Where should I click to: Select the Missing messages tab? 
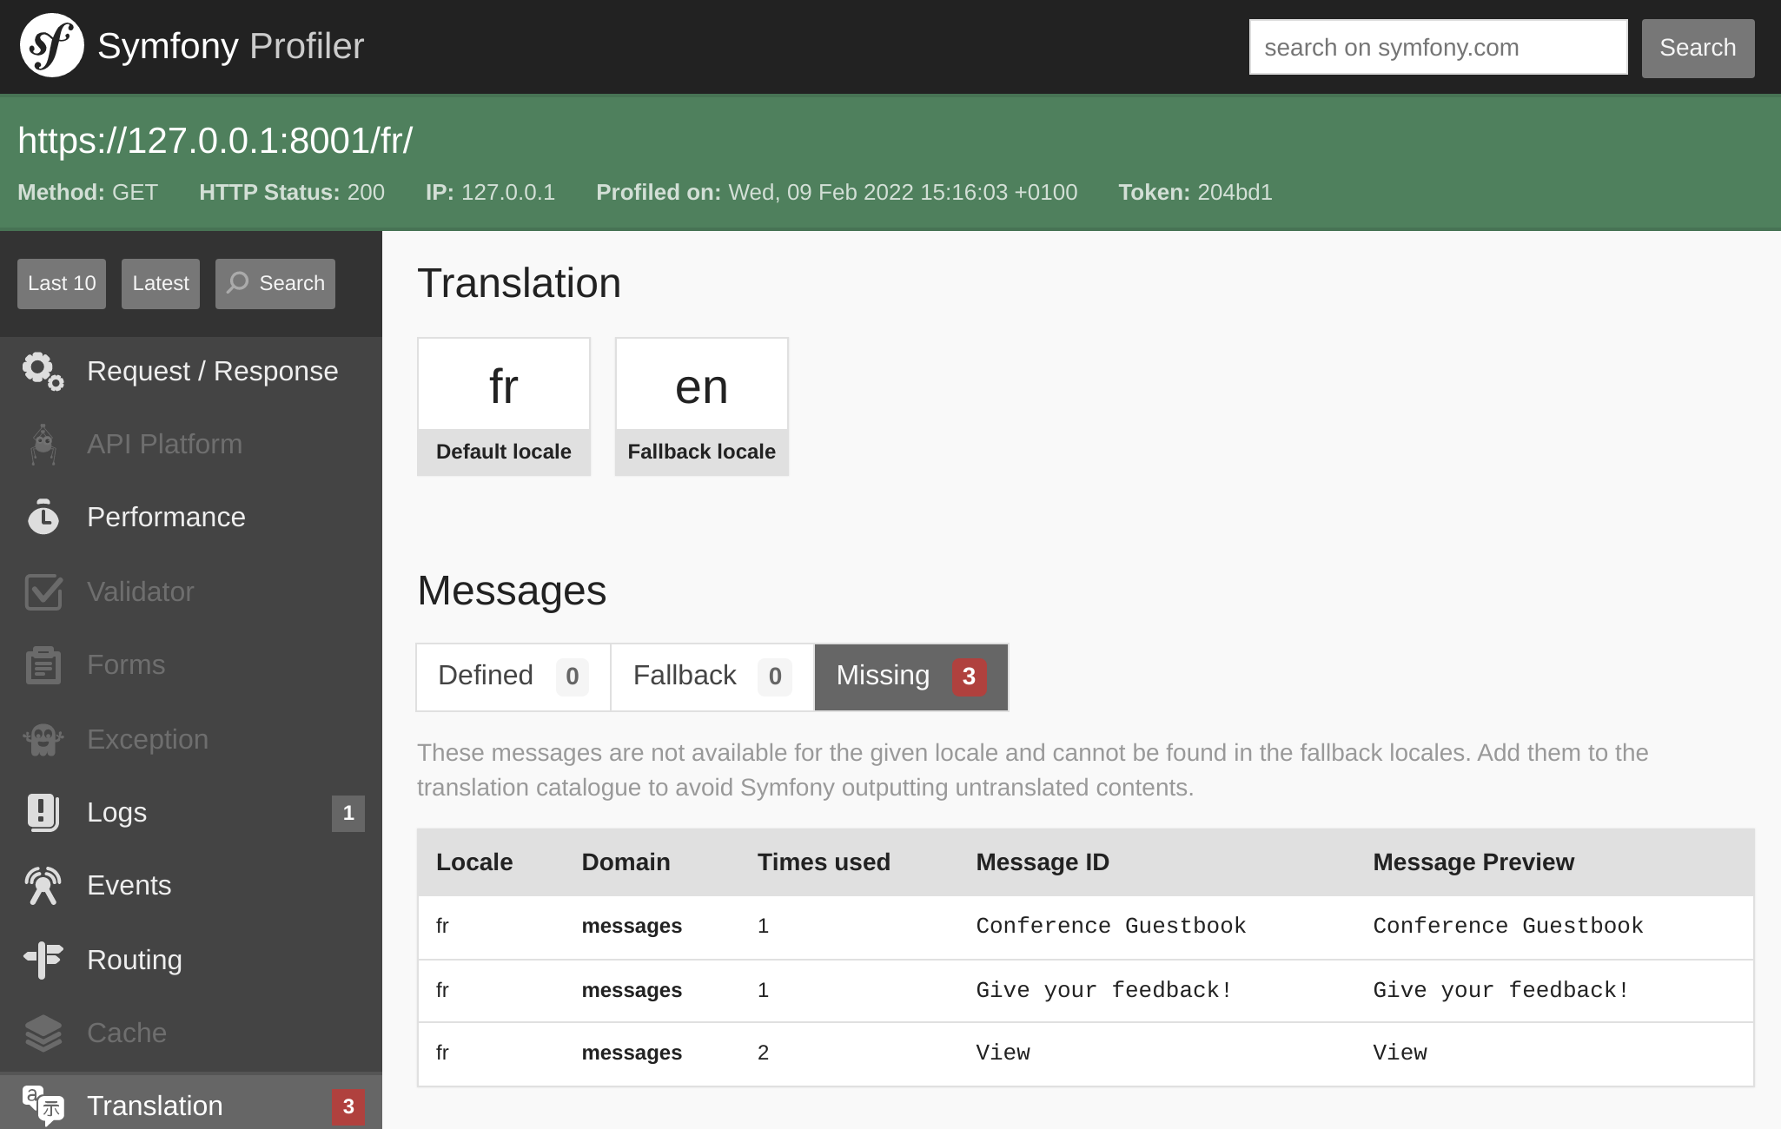click(x=909, y=676)
